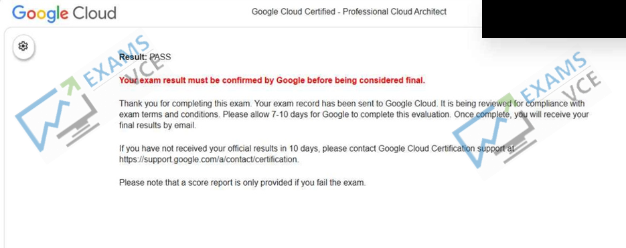Click the Google Cloud logo
Screen dimensions: 626x248
tap(64, 13)
